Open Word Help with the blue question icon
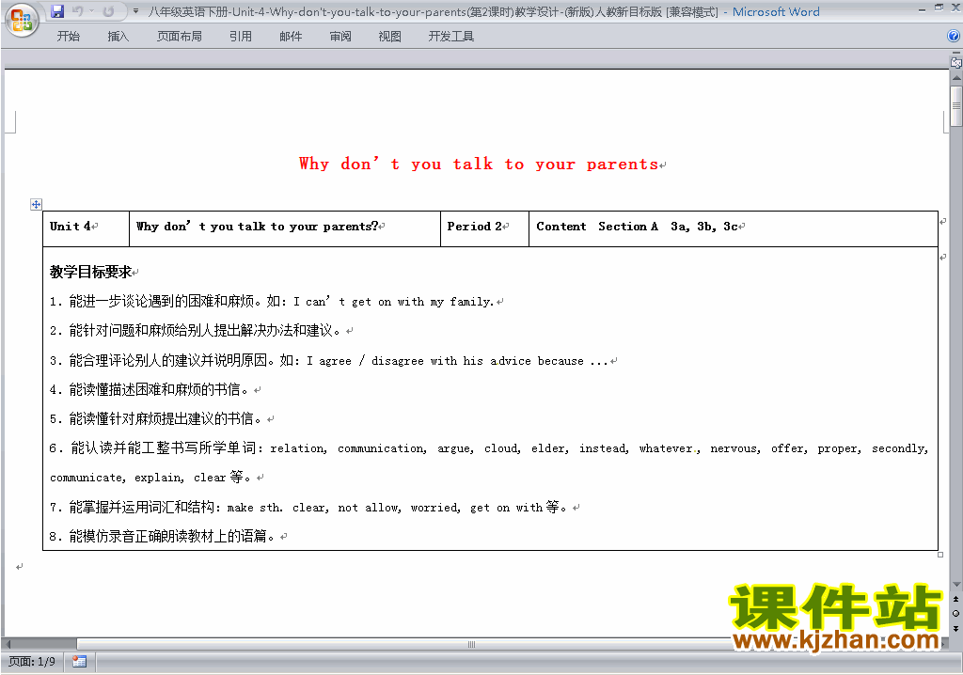Image resolution: width=963 pixels, height=675 pixels. [954, 37]
